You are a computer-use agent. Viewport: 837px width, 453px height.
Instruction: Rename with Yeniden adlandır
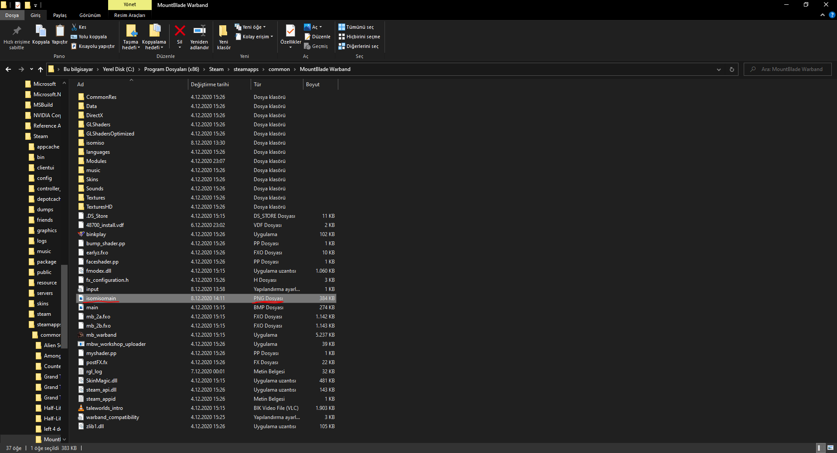[x=199, y=37]
